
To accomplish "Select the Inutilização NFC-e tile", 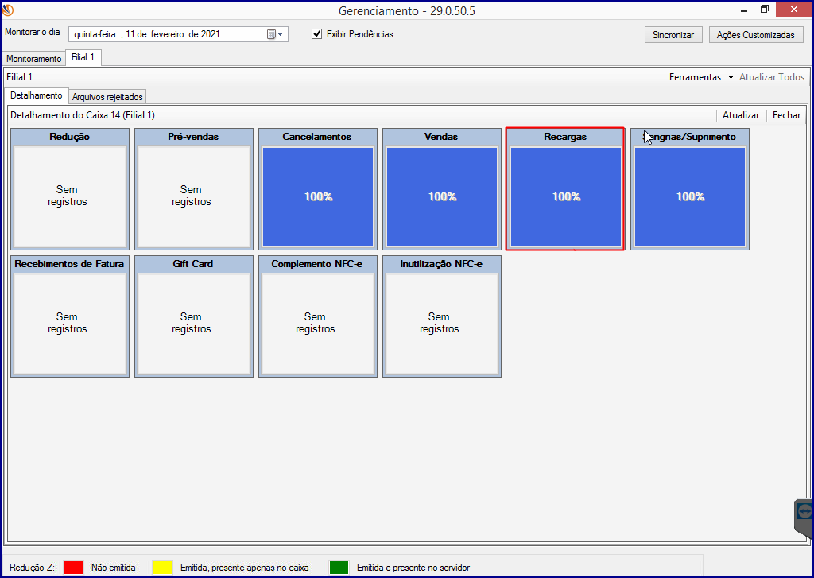I will [442, 316].
